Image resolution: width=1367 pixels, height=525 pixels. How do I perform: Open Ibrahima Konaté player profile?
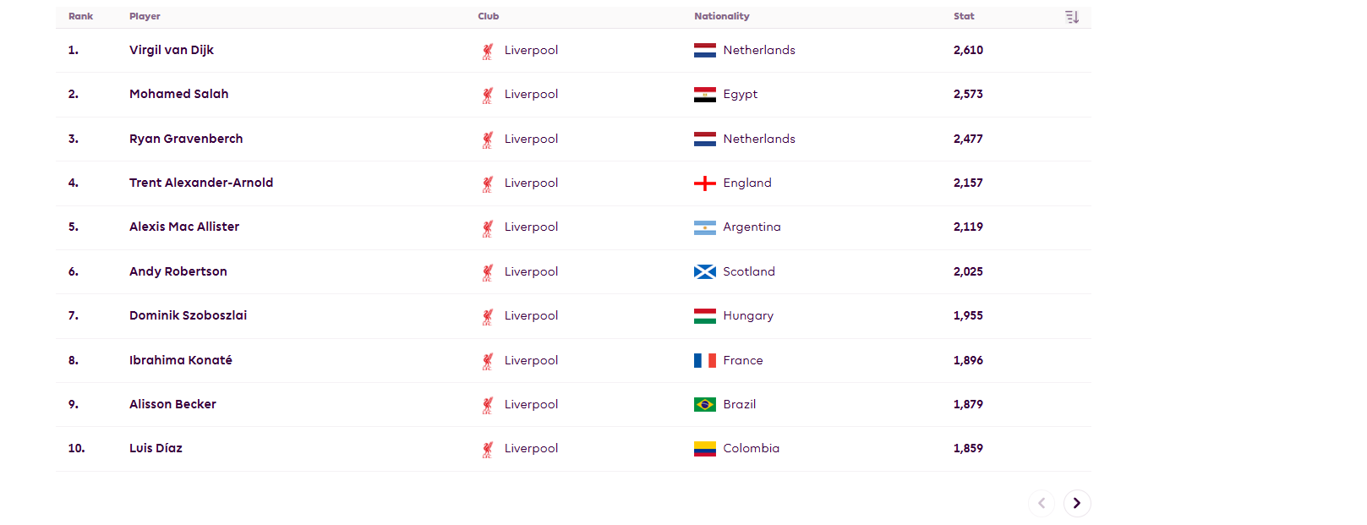click(181, 360)
